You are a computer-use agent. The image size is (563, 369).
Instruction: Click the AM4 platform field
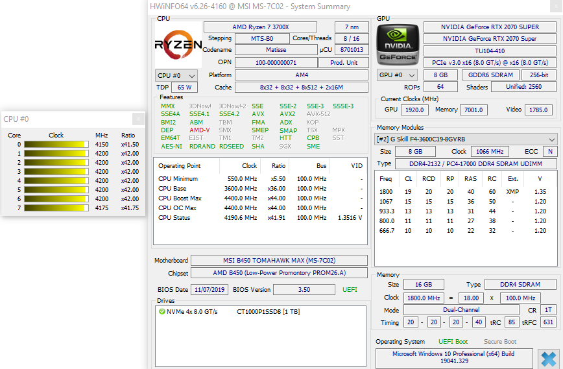pos(302,75)
